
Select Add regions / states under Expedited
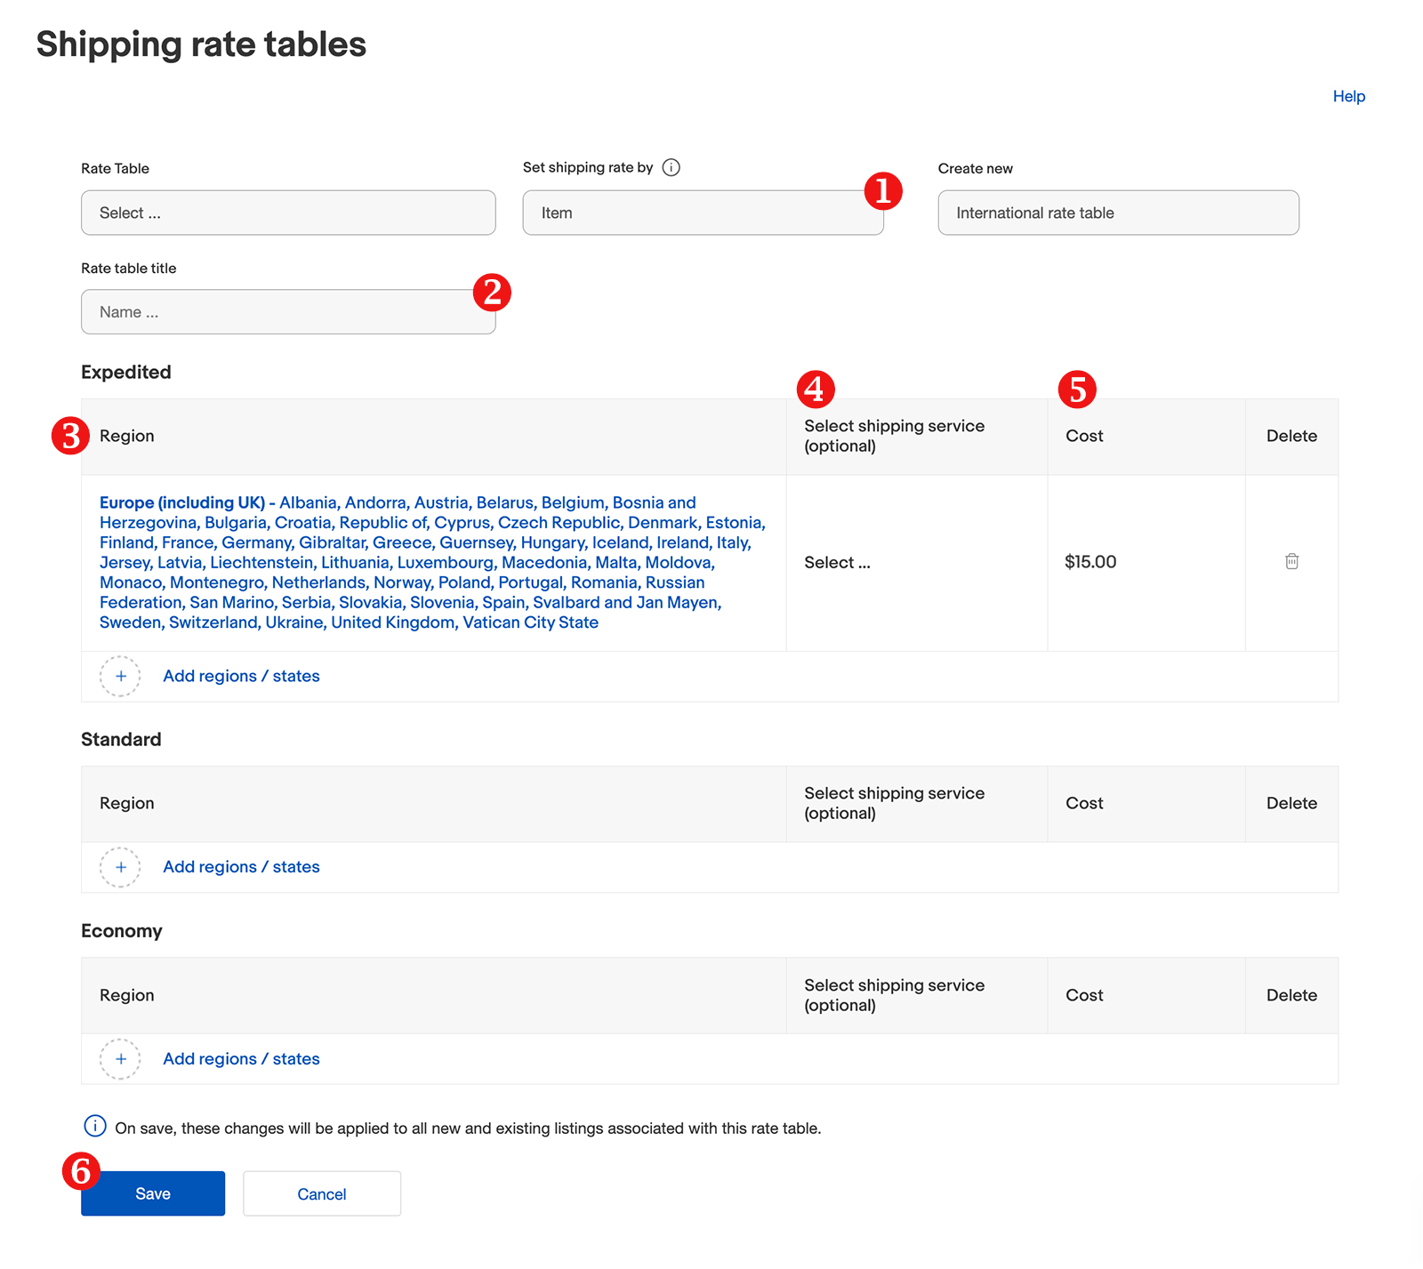(240, 676)
